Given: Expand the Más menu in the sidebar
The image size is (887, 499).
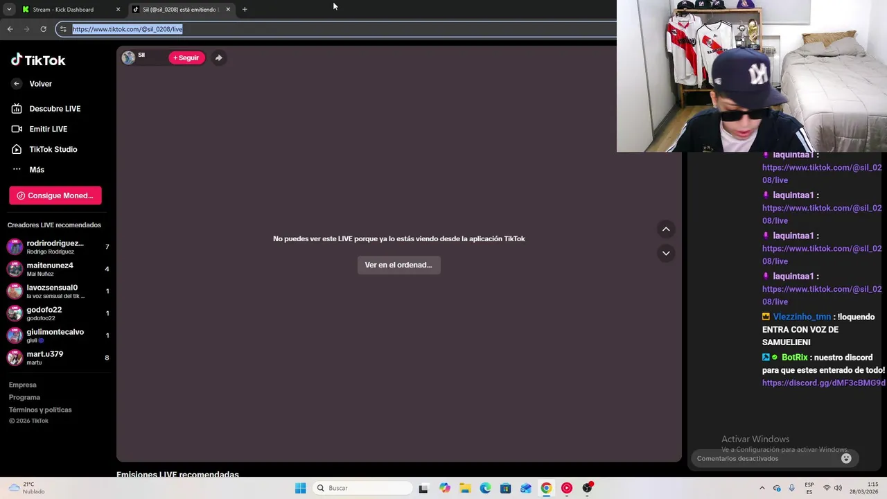Looking at the screenshot, I should pyautogui.click(x=28, y=169).
